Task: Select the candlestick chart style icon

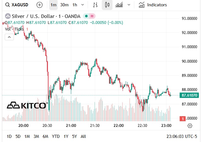Action: tap(107, 5)
